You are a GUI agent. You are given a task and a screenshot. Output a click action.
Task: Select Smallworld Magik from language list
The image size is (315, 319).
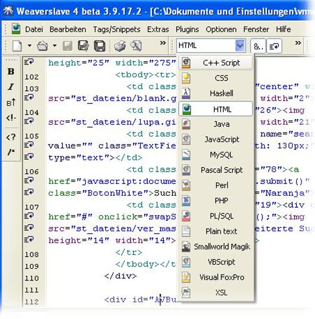pyautogui.click(x=216, y=247)
